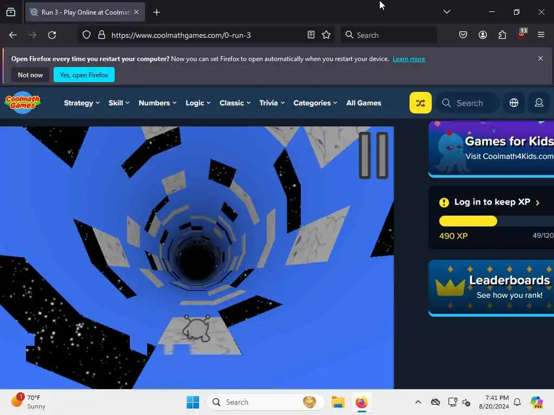
Task: Open the All Games page
Action: click(364, 103)
